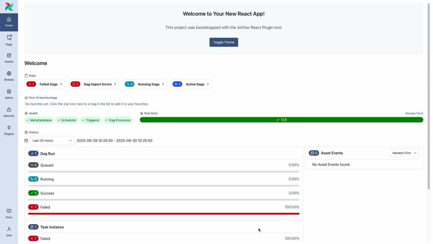Click the No Asset Events found message
Image resolution: width=433 pixels, height=244 pixels.
click(331, 164)
